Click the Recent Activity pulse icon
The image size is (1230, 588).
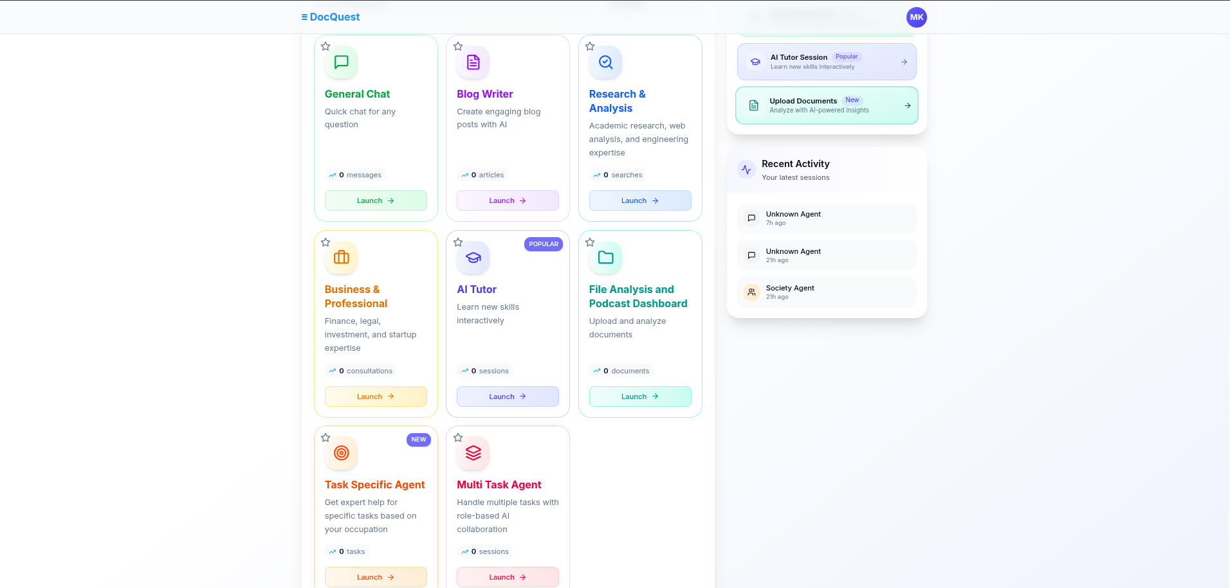746,170
